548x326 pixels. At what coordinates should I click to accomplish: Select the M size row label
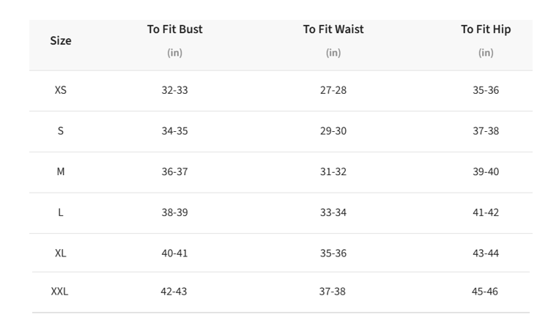pos(61,171)
